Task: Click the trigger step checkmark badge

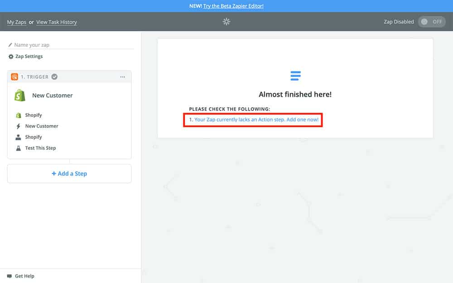Action: (54, 77)
